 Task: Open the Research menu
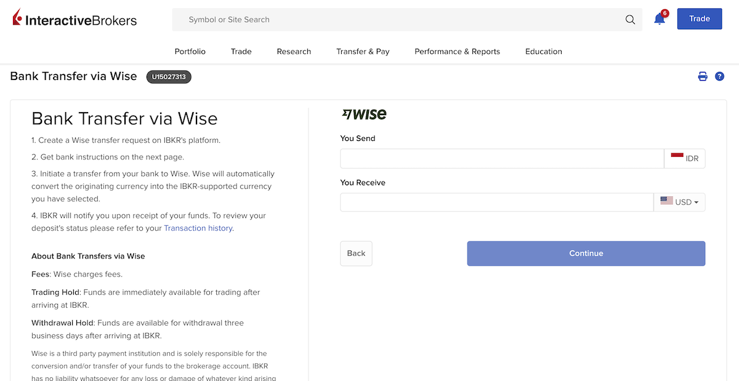[x=294, y=52]
